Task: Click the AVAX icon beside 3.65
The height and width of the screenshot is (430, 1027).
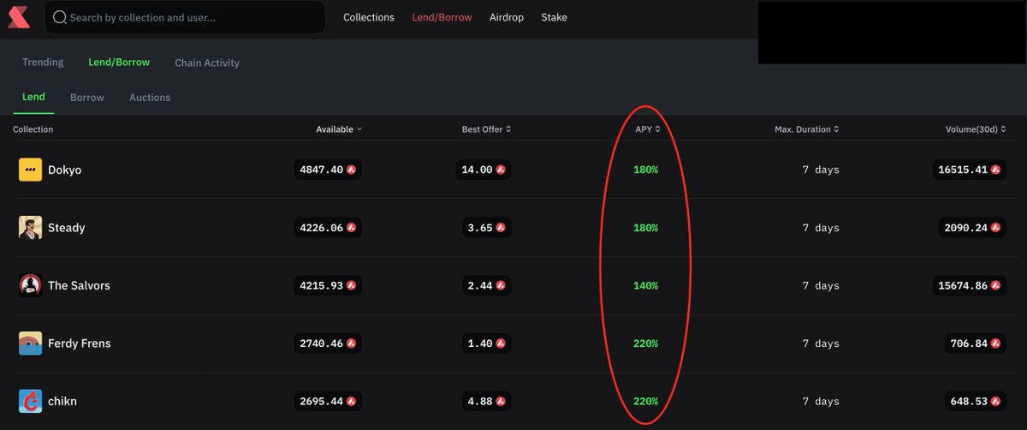Action: click(501, 228)
